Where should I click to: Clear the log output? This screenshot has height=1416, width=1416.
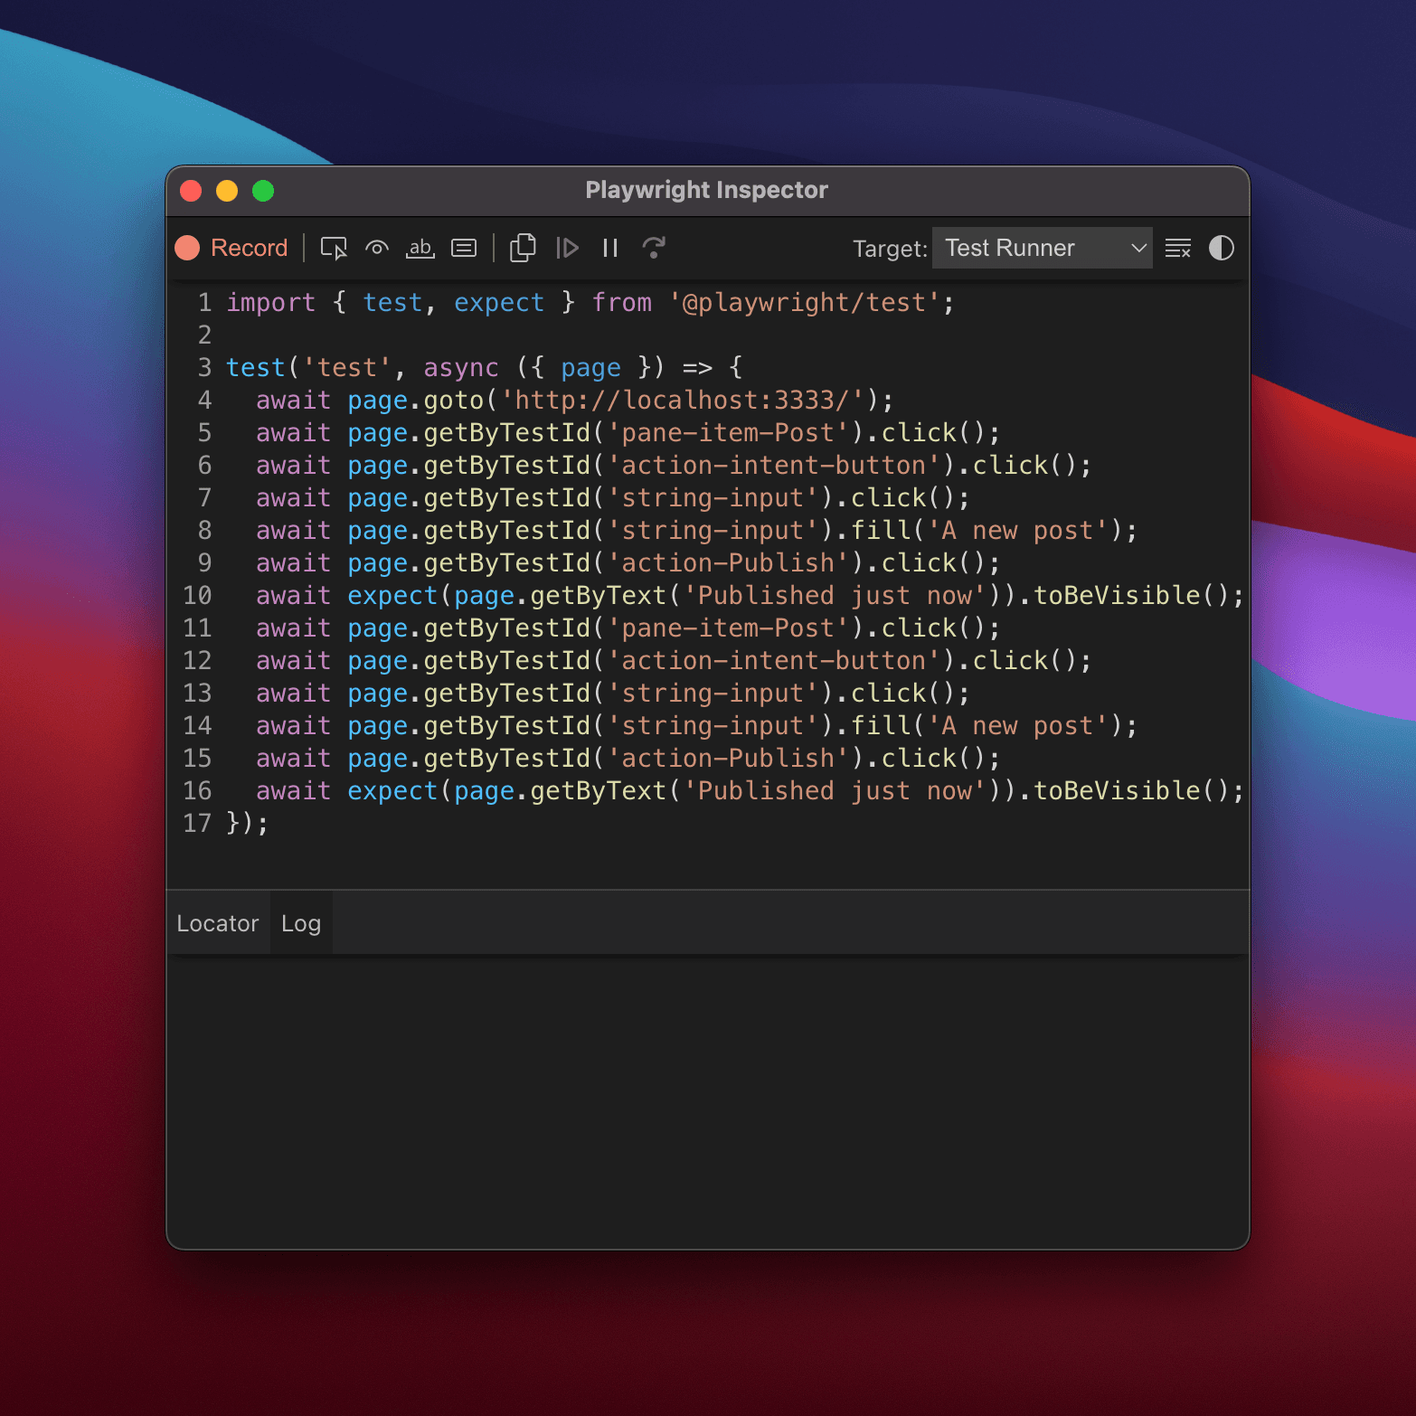pos(1178,248)
